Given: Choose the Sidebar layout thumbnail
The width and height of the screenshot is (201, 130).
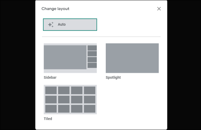Looking at the screenshot, I should coord(70,58).
